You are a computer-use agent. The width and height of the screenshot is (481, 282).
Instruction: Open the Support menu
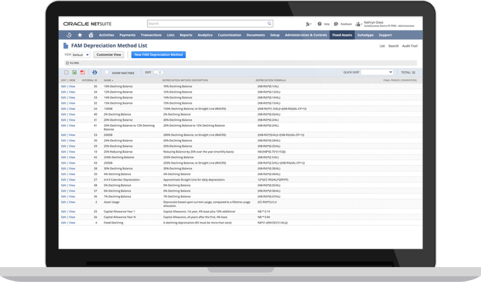(385, 35)
